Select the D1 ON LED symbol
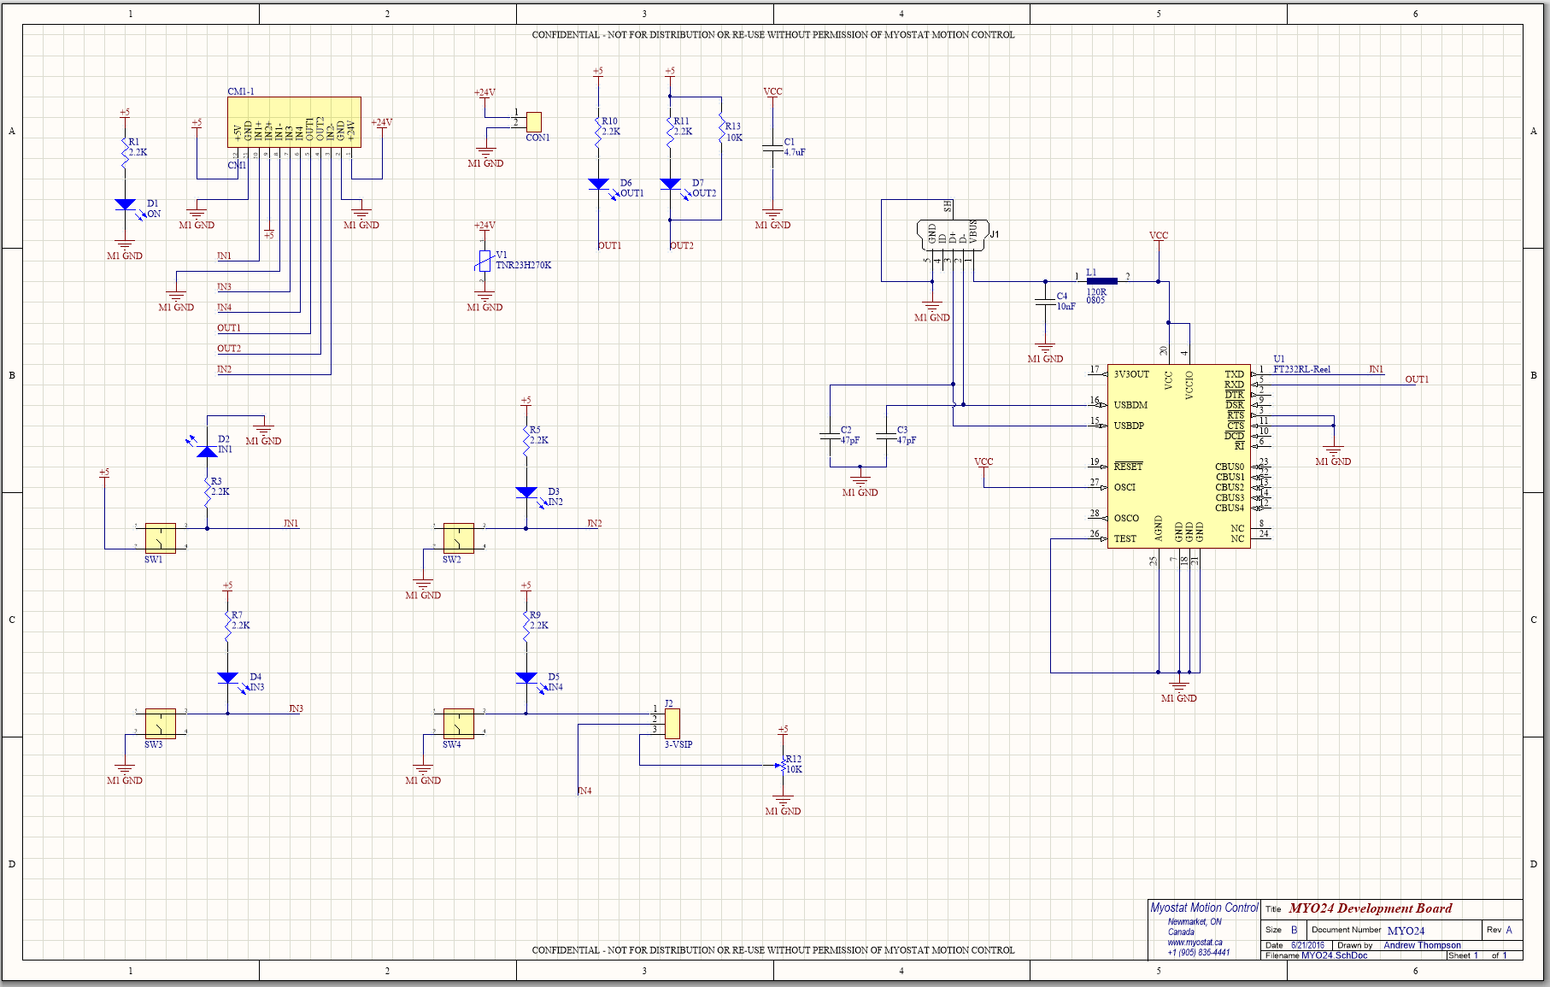The width and height of the screenshot is (1550, 987). point(125,205)
